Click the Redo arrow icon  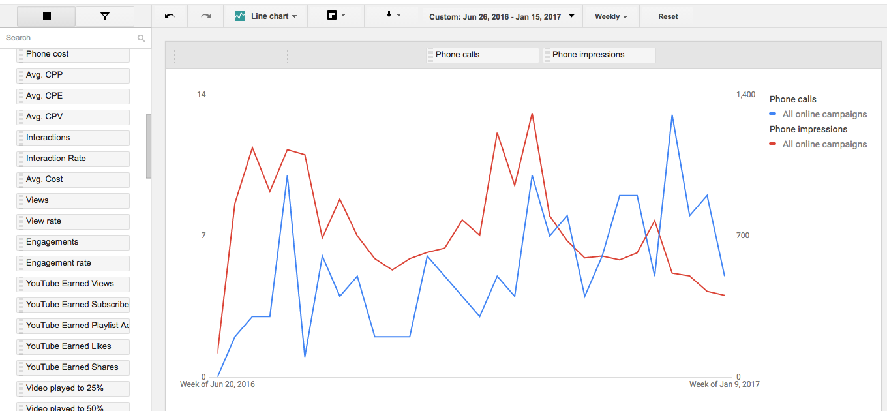(x=205, y=16)
